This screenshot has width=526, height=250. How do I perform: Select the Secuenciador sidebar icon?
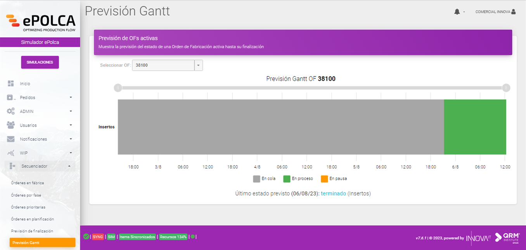point(12,166)
